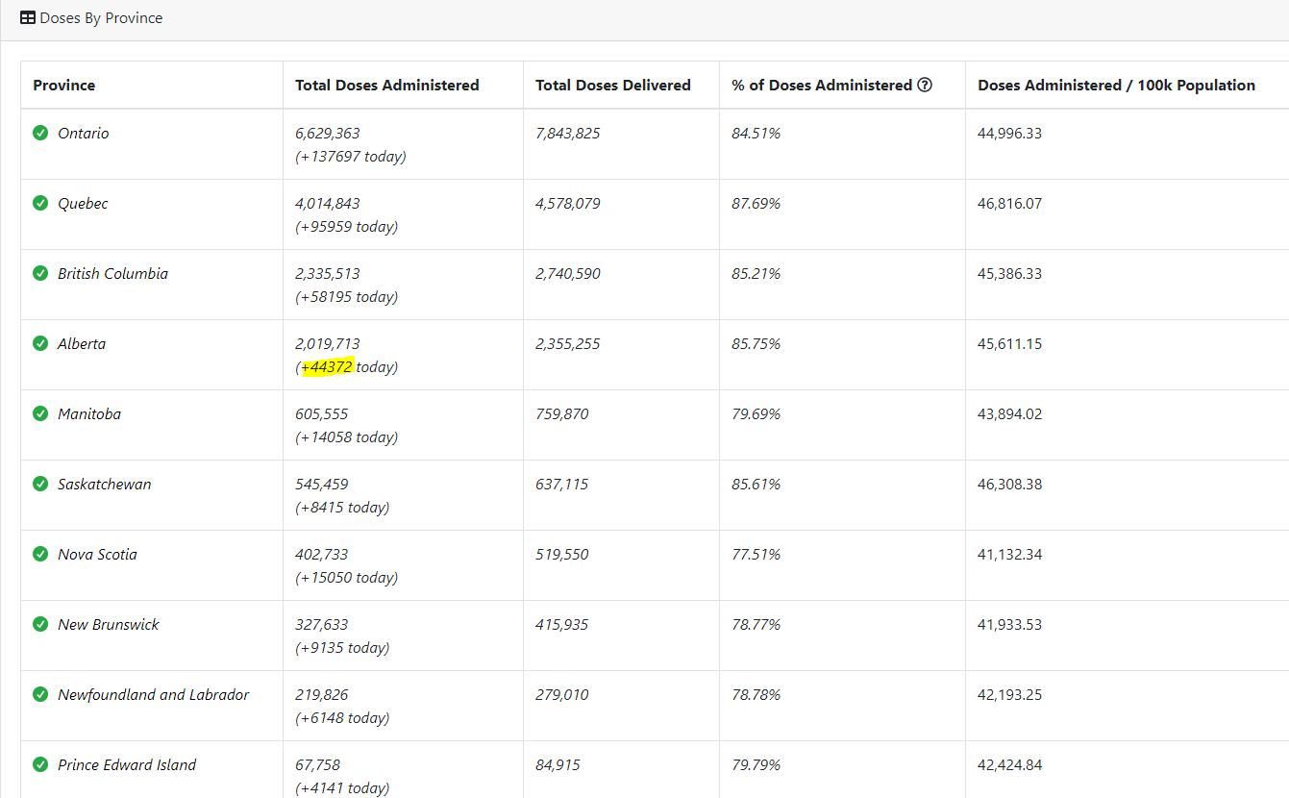1289x798 pixels.
Task: Click the green checkmark beside Prince Edward Island
Action: click(39, 764)
